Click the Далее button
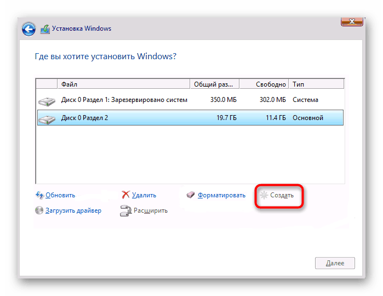Viewport: 383px width, 296px height. [335, 263]
